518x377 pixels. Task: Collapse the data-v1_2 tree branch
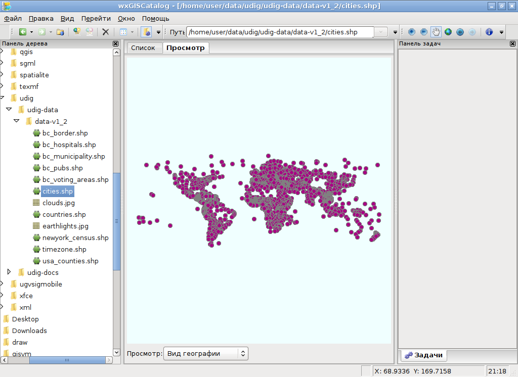(16, 121)
